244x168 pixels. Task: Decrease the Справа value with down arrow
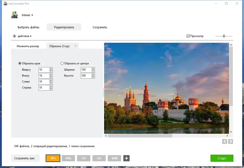(x=51, y=89)
